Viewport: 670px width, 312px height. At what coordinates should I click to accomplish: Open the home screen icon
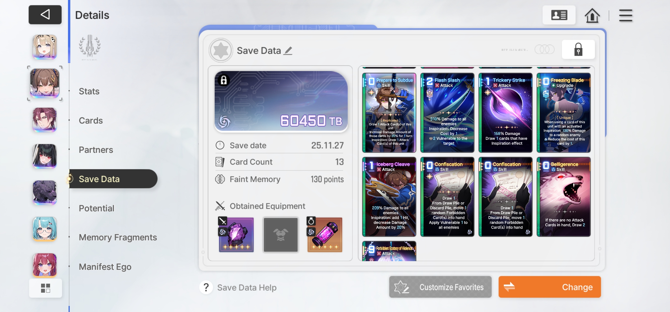pos(592,15)
